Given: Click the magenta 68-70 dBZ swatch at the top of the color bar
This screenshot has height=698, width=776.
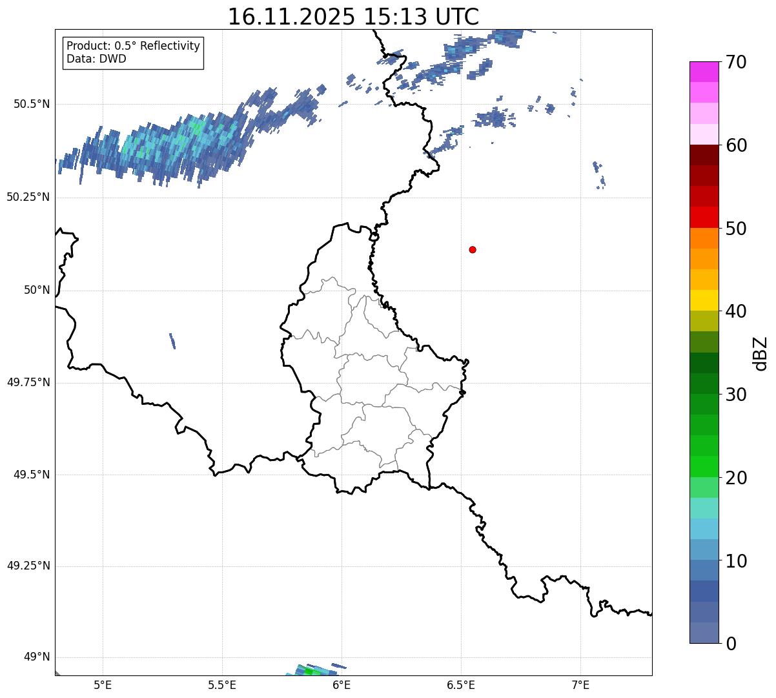Looking at the screenshot, I should point(704,72).
